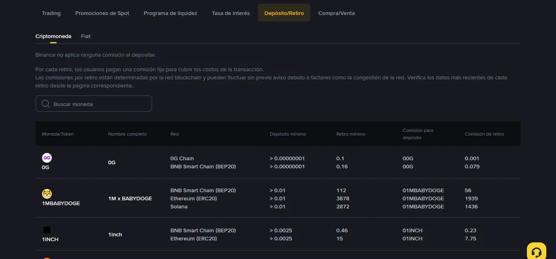Click the Comisión para depósito column header
556x259 pixels.
click(417, 134)
